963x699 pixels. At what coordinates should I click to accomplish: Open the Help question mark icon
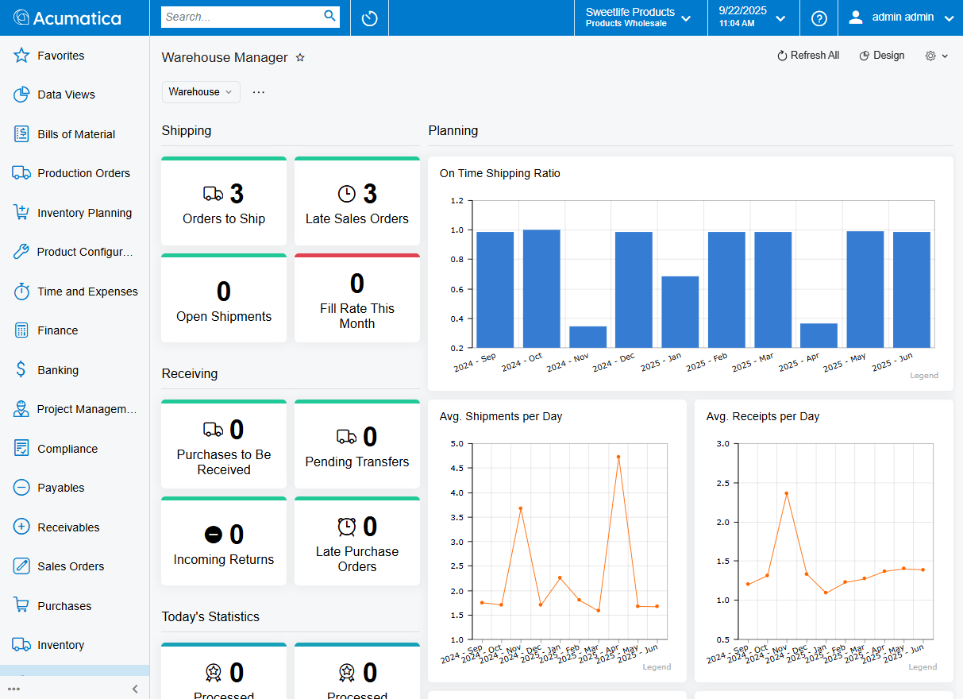(819, 17)
